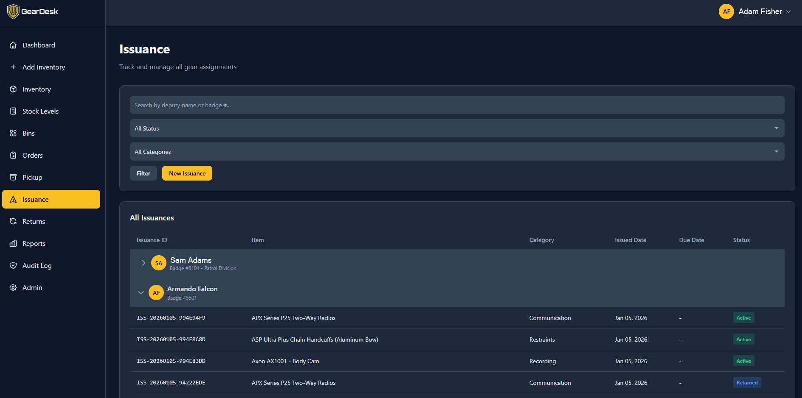Click the Reports bar chart icon

tap(13, 244)
